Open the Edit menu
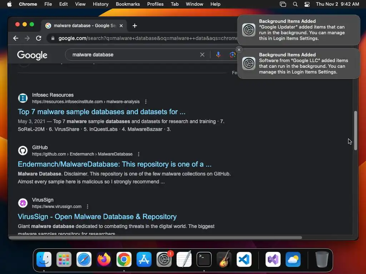Viewport: 366px width, 274px height. click(x=63, y=4)
